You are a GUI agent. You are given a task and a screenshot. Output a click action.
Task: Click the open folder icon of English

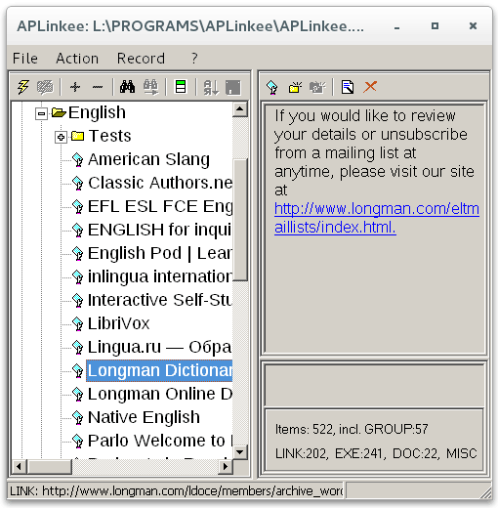click(x=59, y=112)
